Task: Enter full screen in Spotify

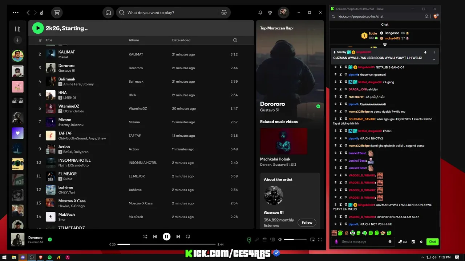Action: [320, 240]
